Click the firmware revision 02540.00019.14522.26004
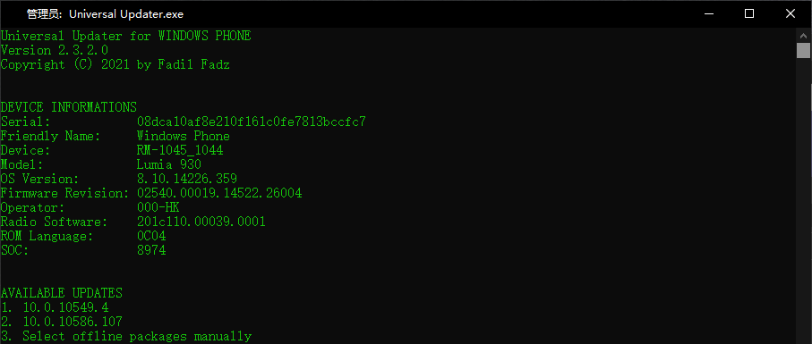812x344 pixels. pyautogui.click(x=219, y=193)
